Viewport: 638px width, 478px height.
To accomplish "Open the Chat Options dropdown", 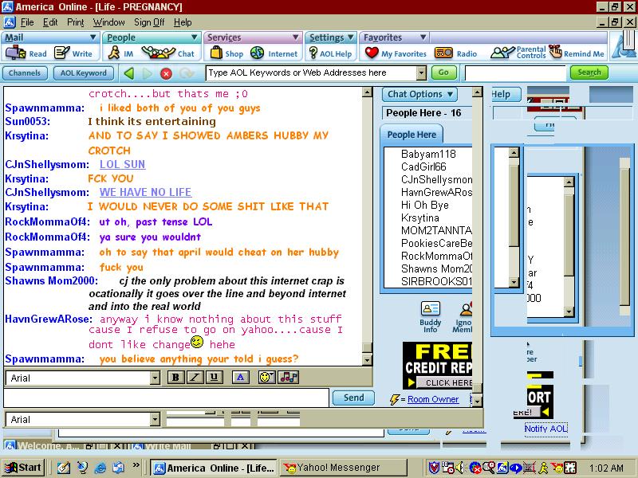I will (420, 94).
